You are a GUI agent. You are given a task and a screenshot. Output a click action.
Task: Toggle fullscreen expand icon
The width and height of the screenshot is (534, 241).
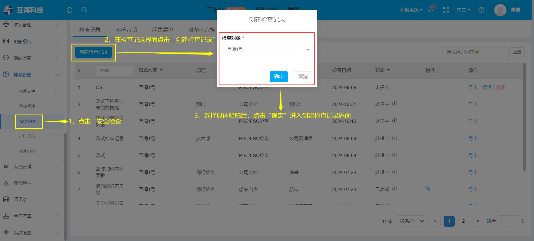click(x=446, y=10)
